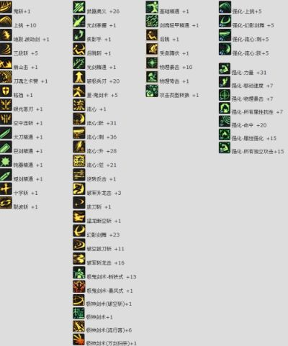Click the 巨剑精通 mastery icon
This screenshot has width=288, height=346.
6,147
